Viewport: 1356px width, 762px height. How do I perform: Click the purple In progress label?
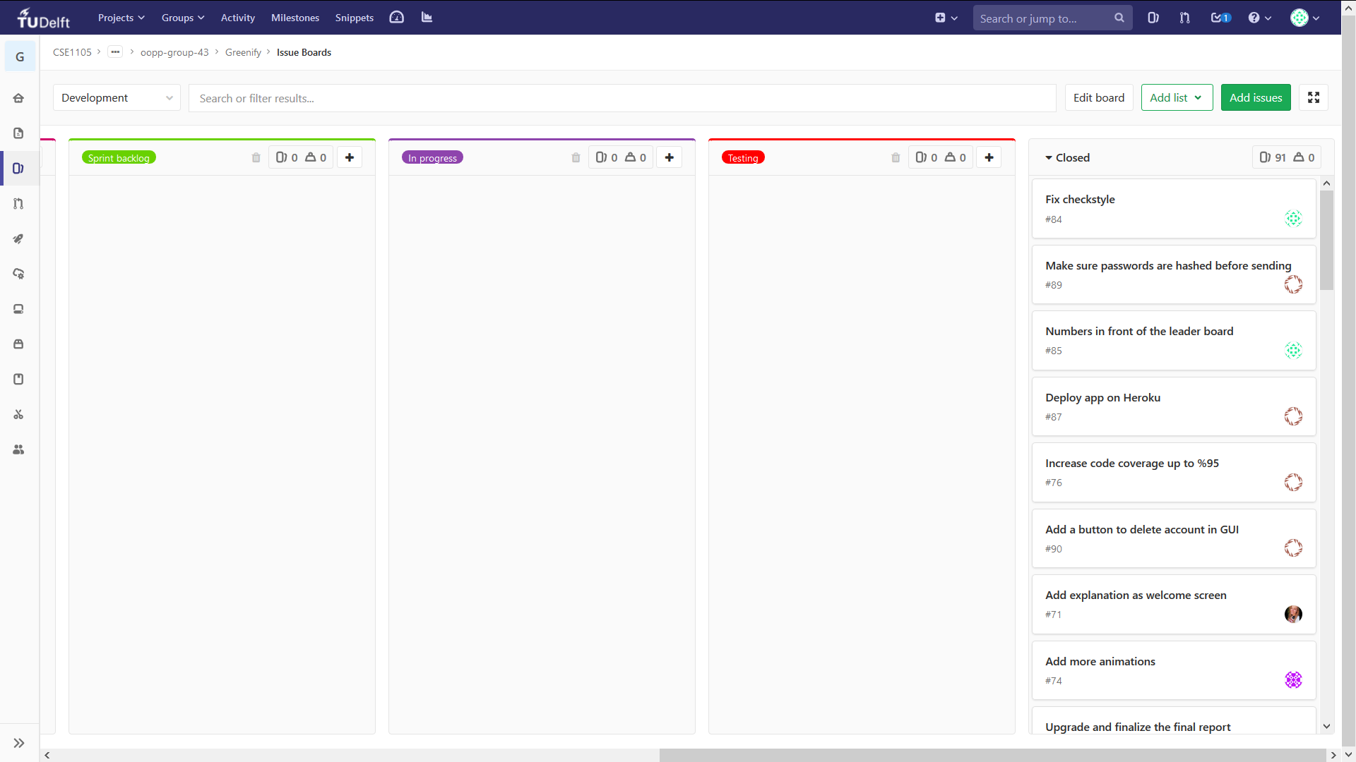coord(432,158)
